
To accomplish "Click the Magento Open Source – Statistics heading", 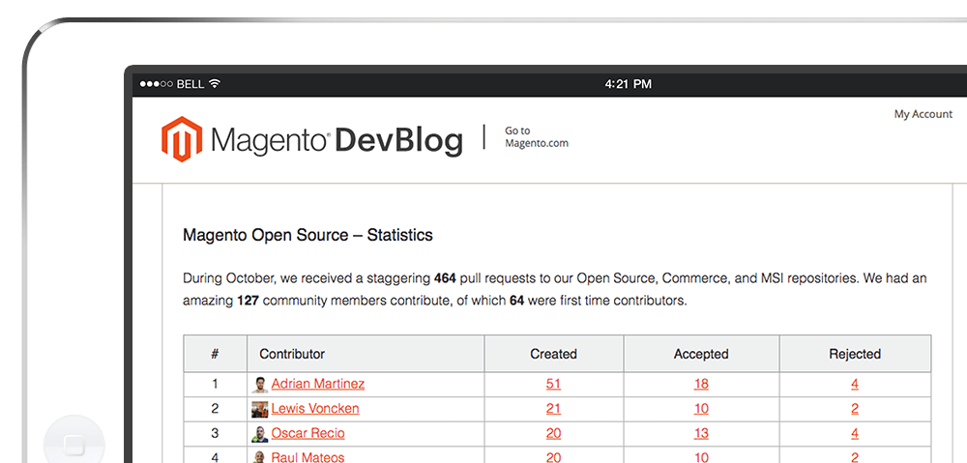I will coord(308,235).
